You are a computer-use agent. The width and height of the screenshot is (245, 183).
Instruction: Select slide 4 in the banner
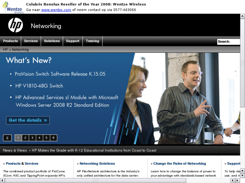[x=39, y=138]
